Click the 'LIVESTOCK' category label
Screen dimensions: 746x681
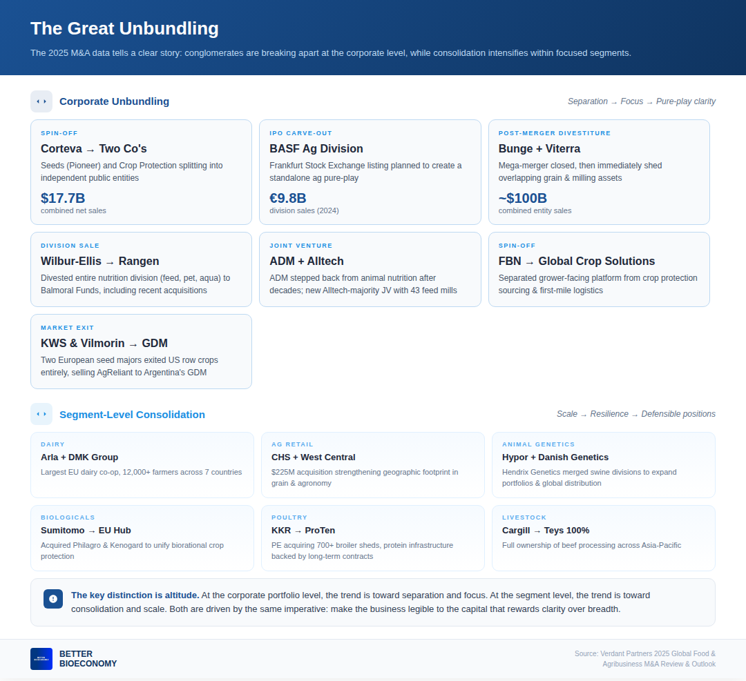524,517
